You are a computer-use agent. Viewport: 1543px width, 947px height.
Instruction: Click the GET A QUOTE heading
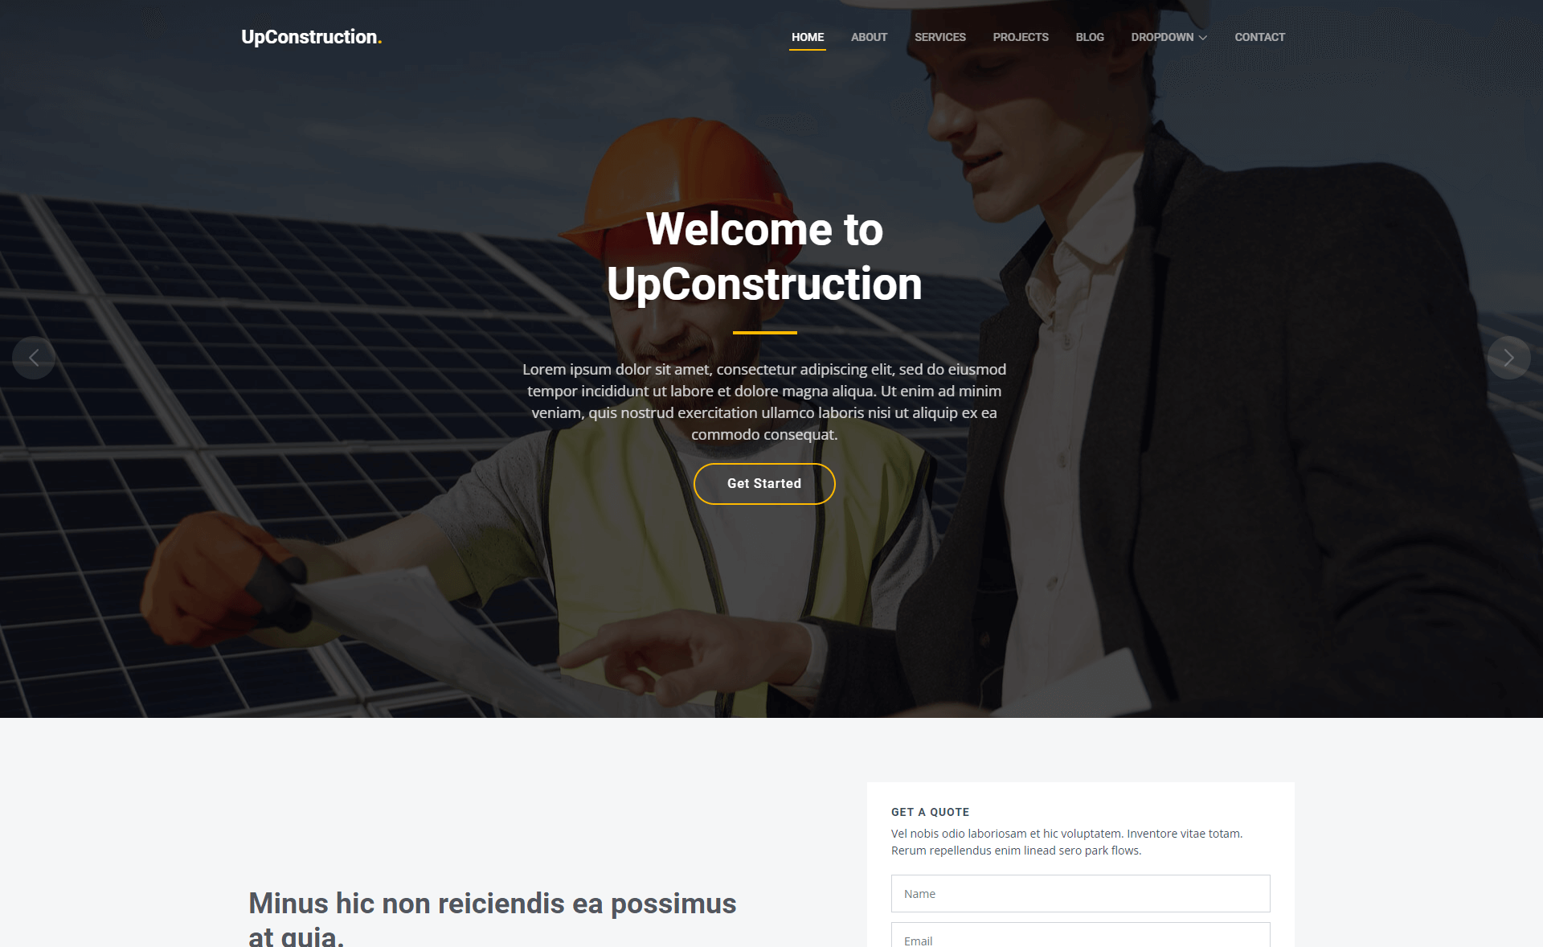930,812
